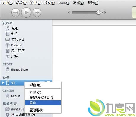Click the Genius atom icon
Viewport: 136px width, 117px height.
(8, 96)
